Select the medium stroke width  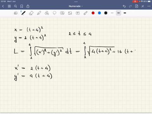[118, 13]
